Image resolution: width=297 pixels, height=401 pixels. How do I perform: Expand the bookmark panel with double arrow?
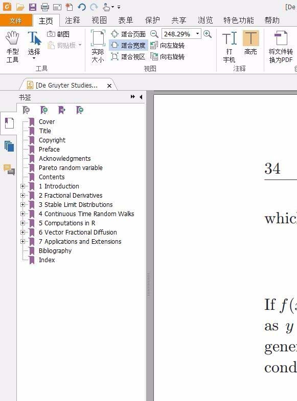132,97
